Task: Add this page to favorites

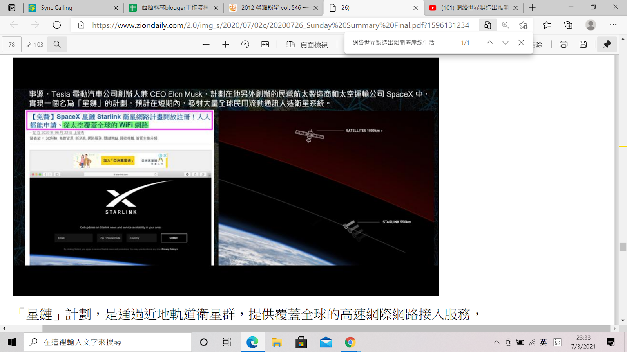Action: [x=523, y=25]
